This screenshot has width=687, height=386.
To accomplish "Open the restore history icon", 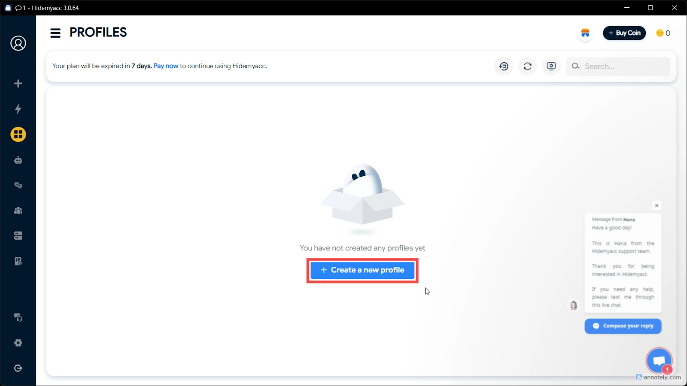I will pos(504,66).
